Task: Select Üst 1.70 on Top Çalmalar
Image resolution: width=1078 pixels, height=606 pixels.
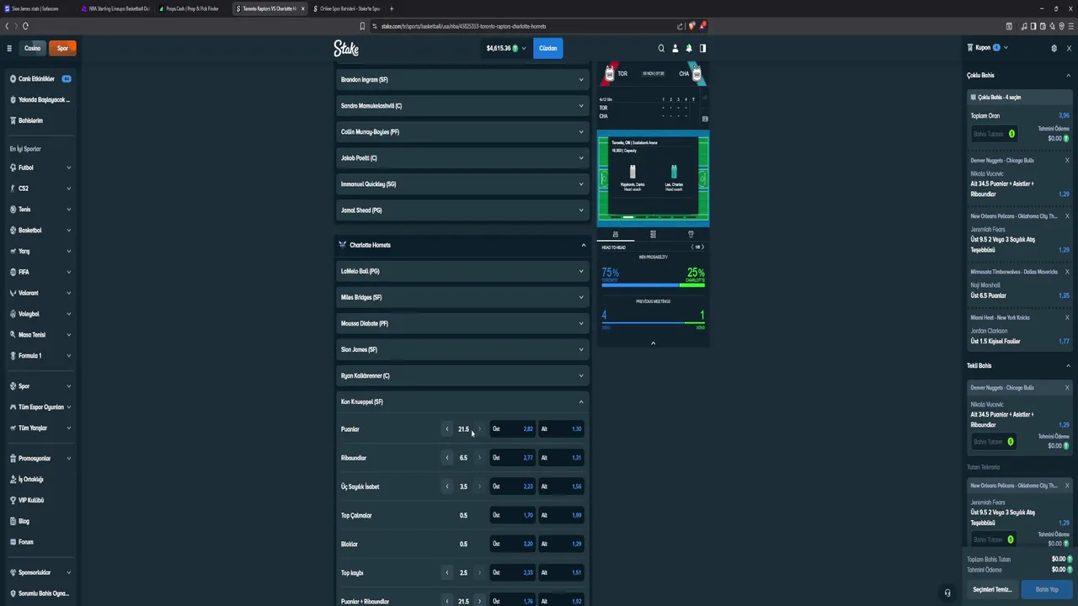Action: tap(513, 515)
